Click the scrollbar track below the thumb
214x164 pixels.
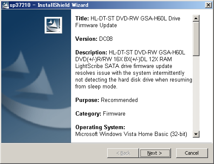(x=196, y=93)
